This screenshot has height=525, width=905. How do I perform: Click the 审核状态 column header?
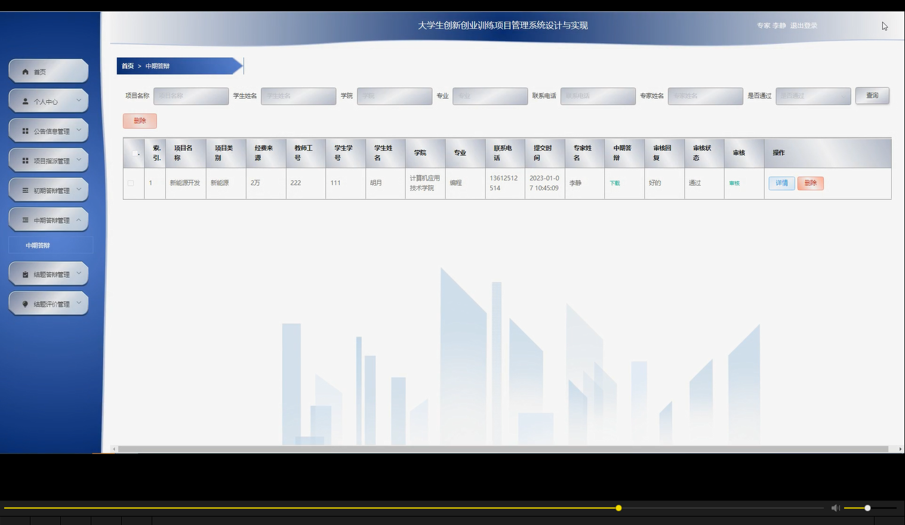coord(704,153)
